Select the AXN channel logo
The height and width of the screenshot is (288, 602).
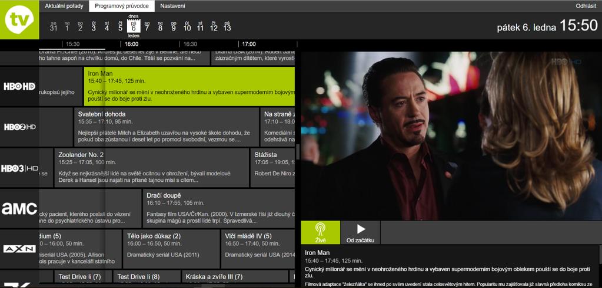click(19, 249)
